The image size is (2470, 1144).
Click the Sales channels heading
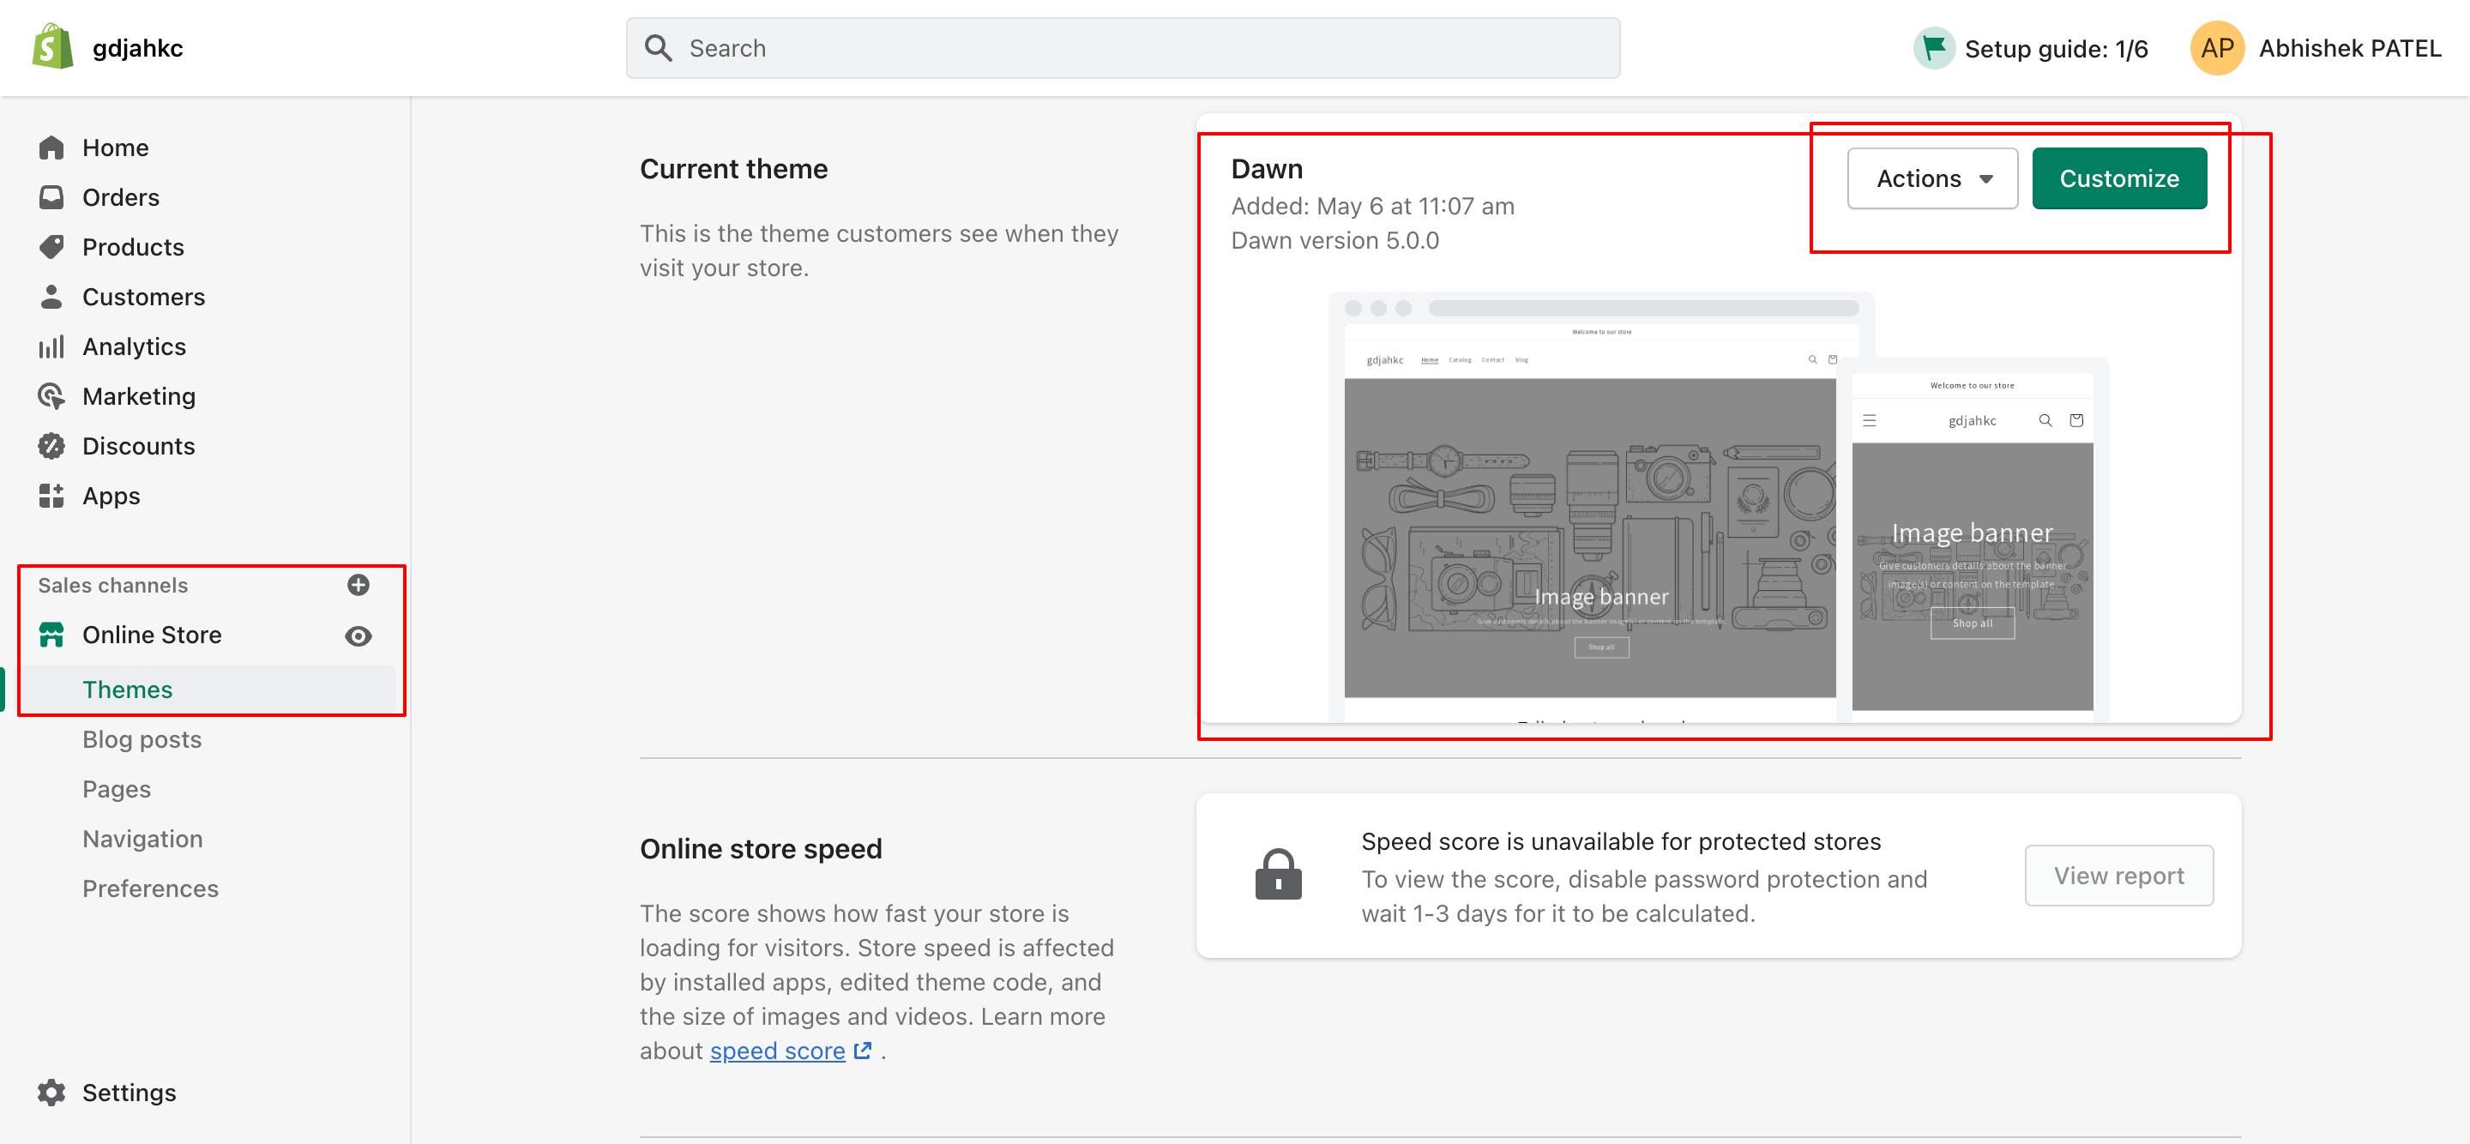tap(112, 585)
